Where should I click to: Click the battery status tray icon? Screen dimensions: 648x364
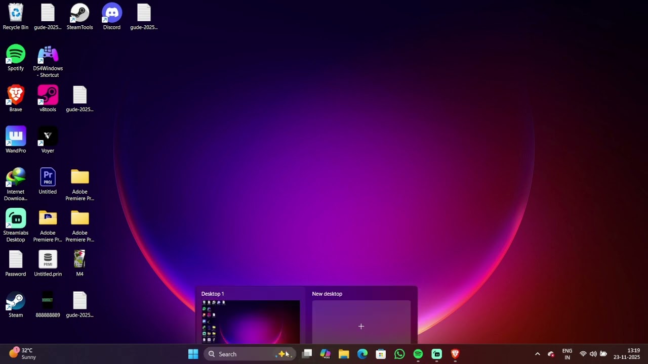pos(603,354)
